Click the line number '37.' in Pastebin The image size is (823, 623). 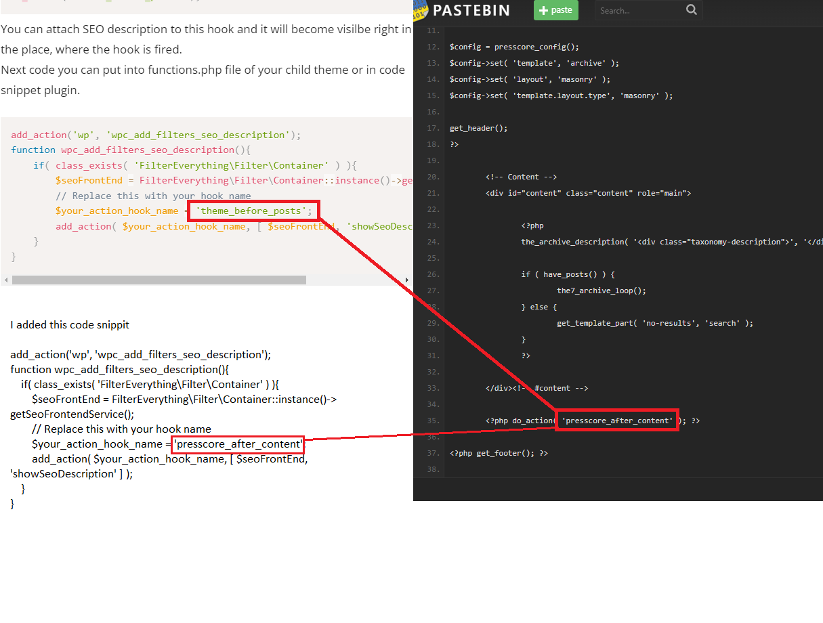pyautogui.click(x=434, y=453)
